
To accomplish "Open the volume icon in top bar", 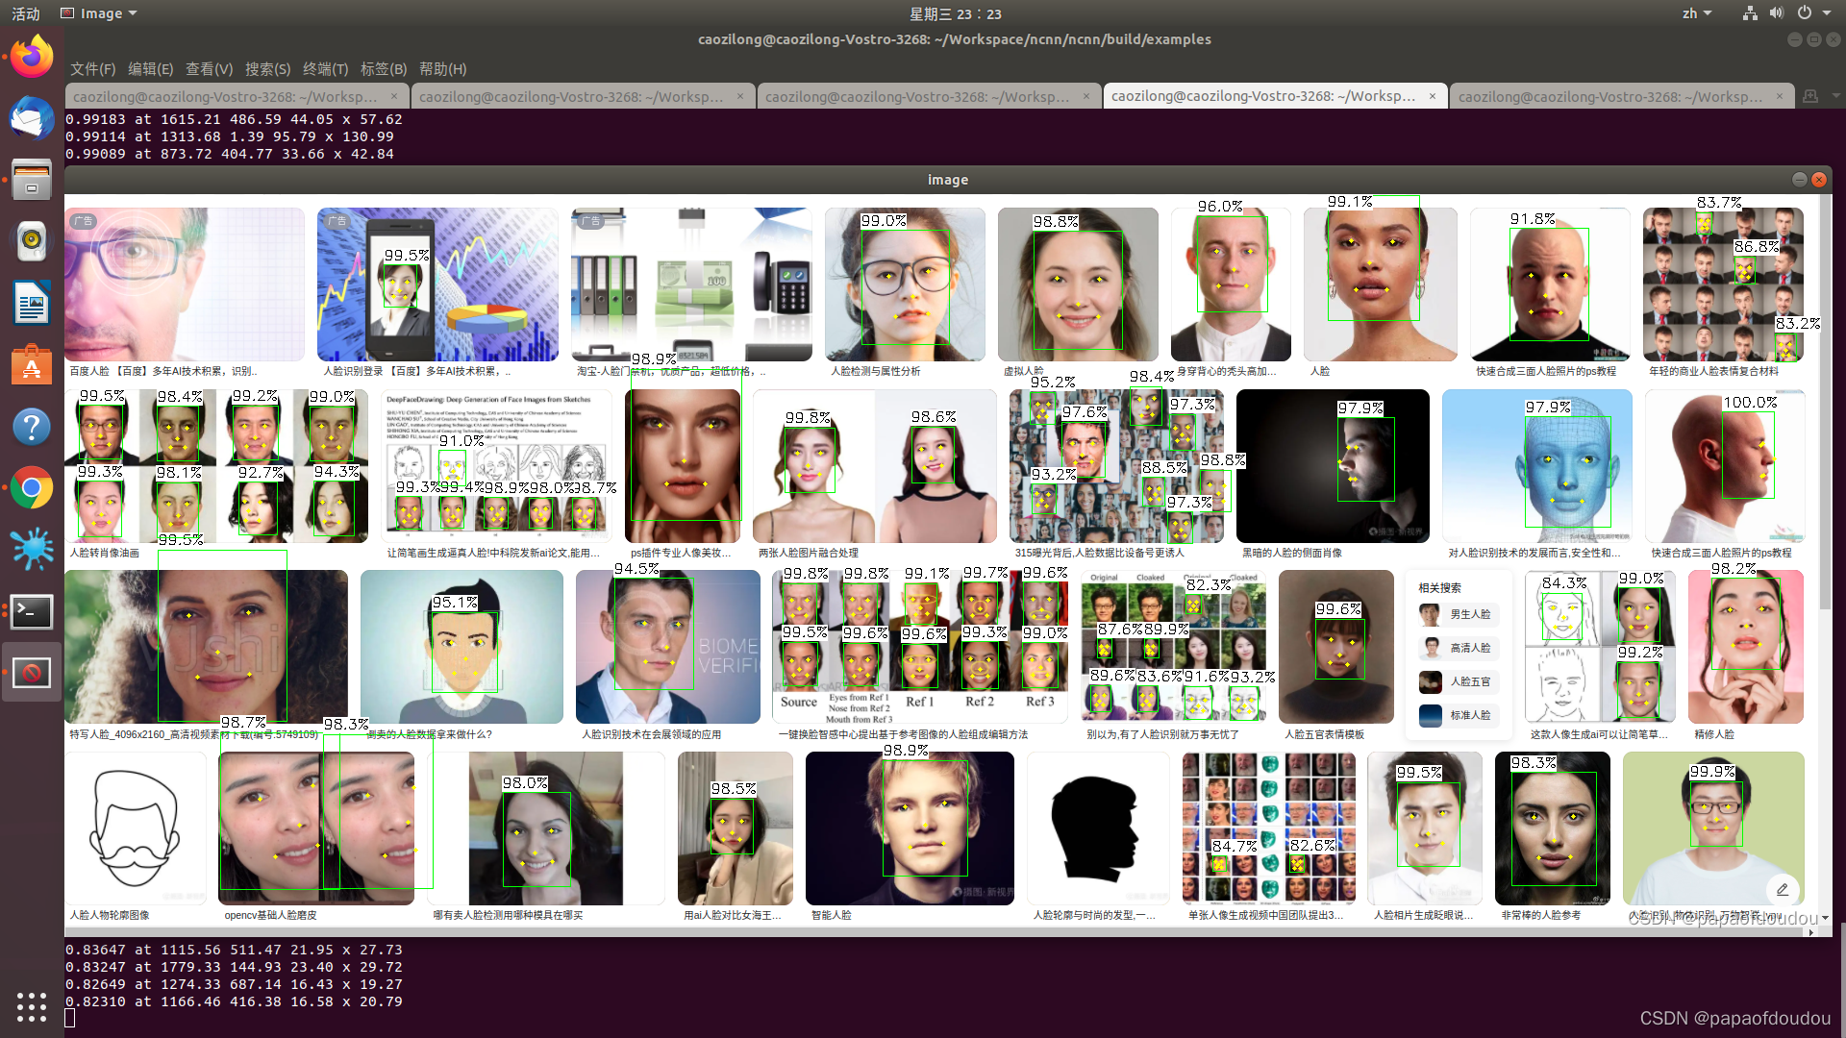I will [x=1776, y=13].
